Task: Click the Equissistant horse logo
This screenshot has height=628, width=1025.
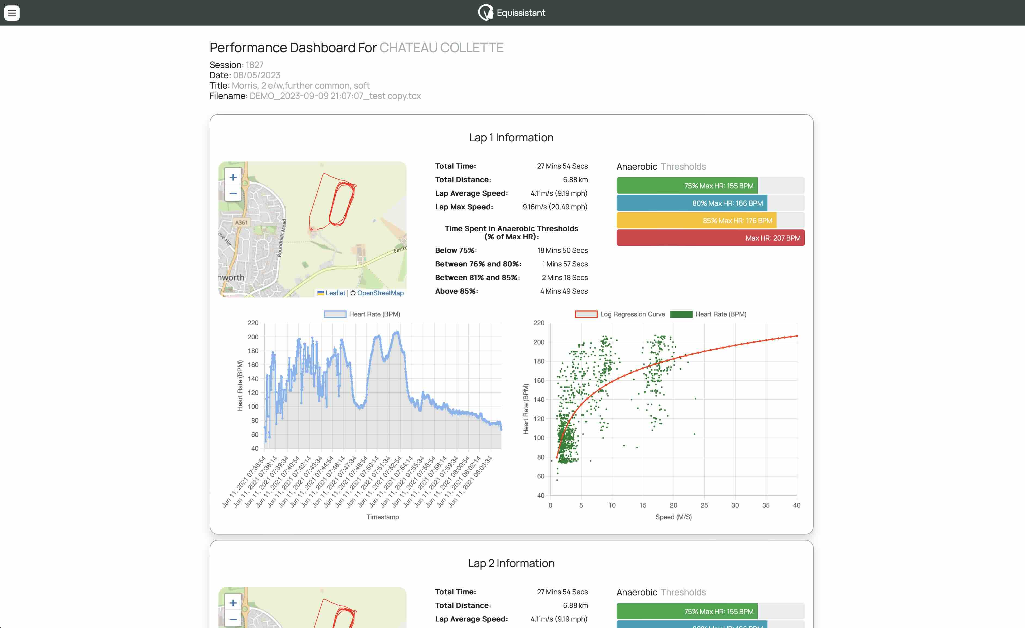Action: coord(486,13)
